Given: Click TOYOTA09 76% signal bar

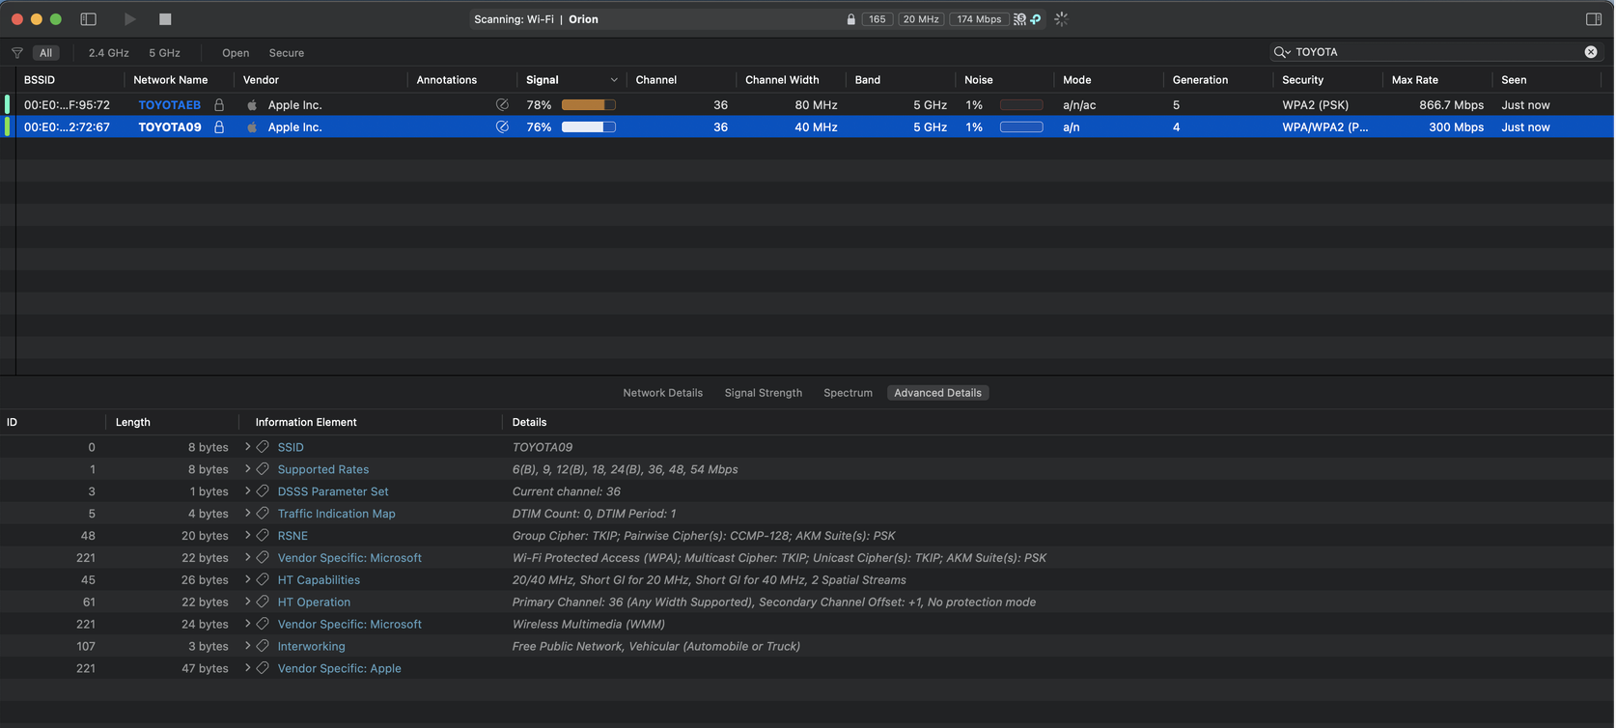Looking at the screenshot, I should point(589,126).
